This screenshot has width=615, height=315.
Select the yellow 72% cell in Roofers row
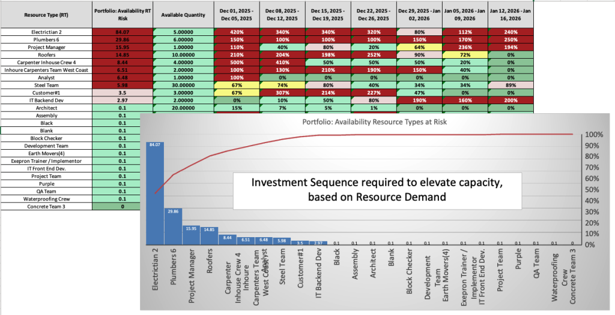click(x=465, y=54)
